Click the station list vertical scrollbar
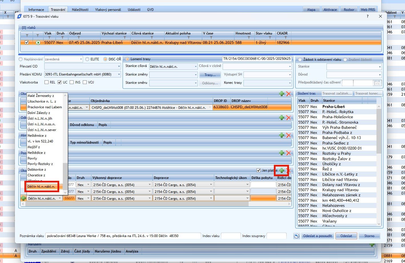 point(379,131)
